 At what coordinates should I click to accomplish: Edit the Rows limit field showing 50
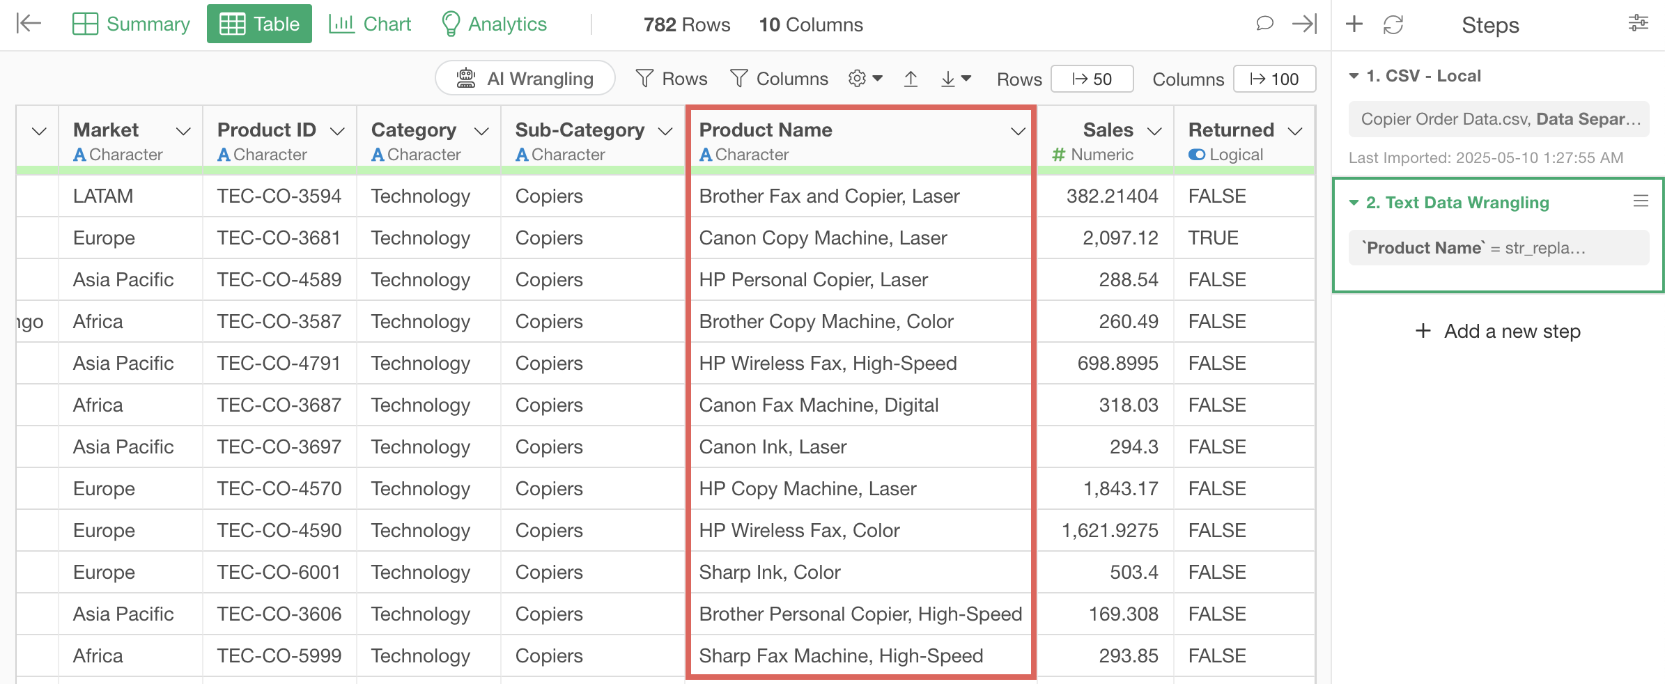coord(1092,79)
